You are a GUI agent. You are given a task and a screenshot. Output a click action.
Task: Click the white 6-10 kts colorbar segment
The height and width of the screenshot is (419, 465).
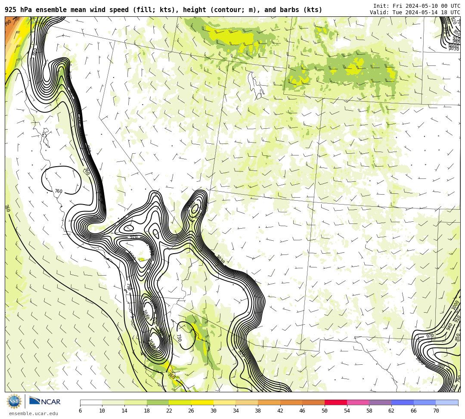pyautogui.click(x=91, y=402)
